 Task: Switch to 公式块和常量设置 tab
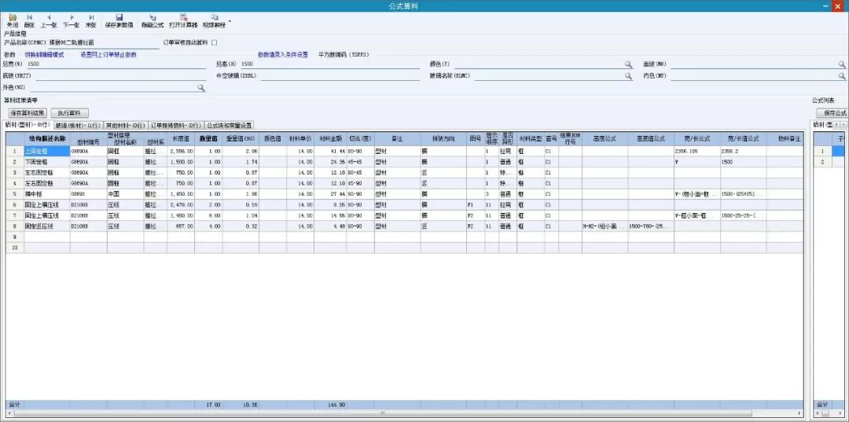point(230,126)
